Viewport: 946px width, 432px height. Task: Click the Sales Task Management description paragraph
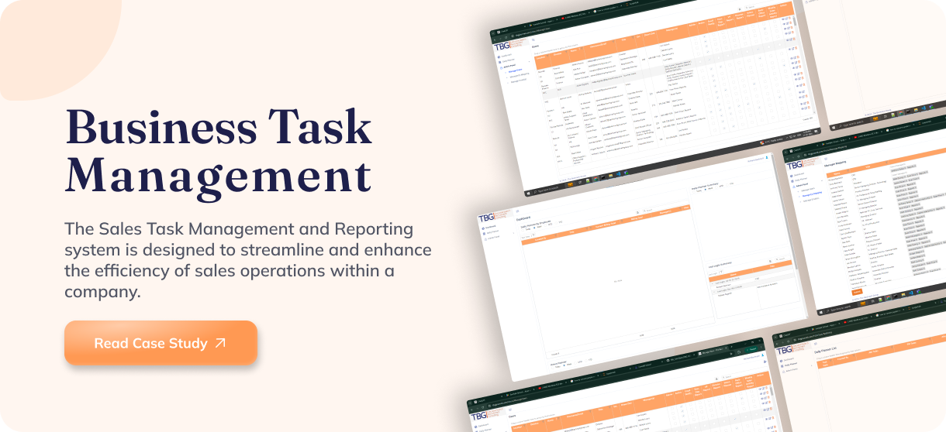248,260
